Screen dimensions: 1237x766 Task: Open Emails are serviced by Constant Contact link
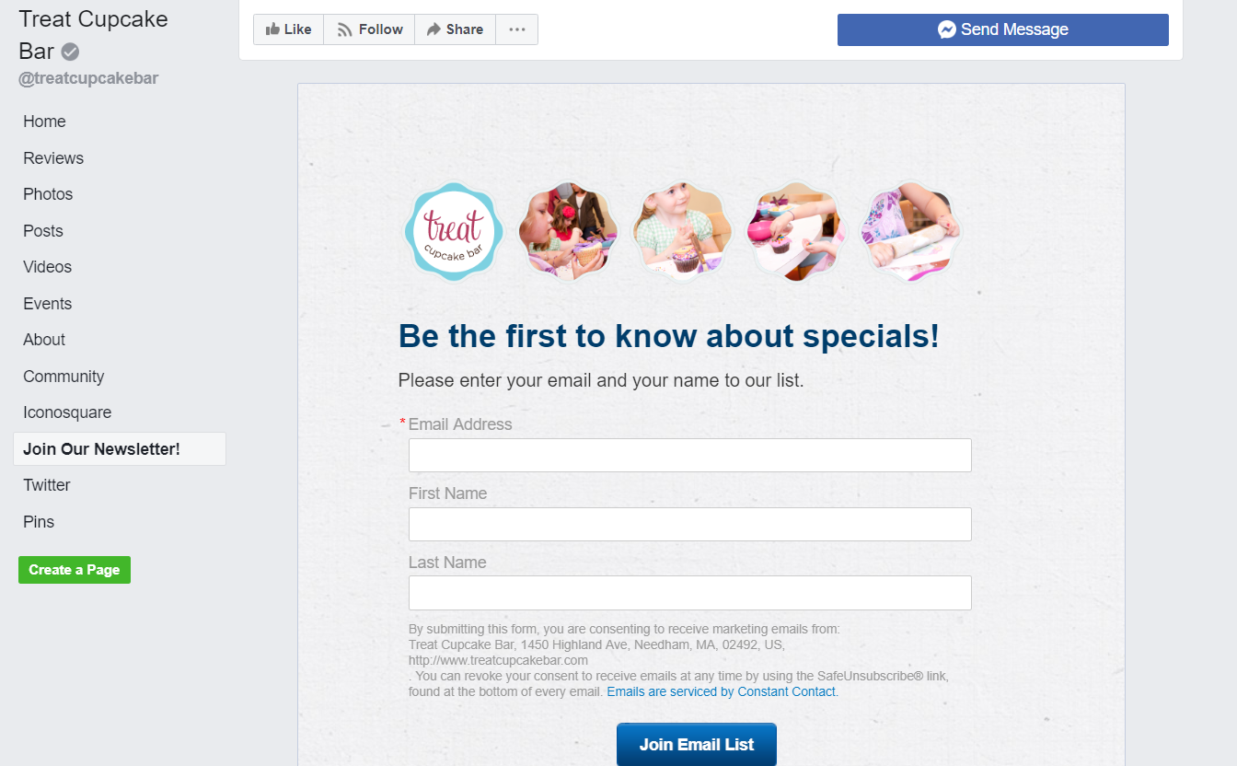[x=722, y=691]
